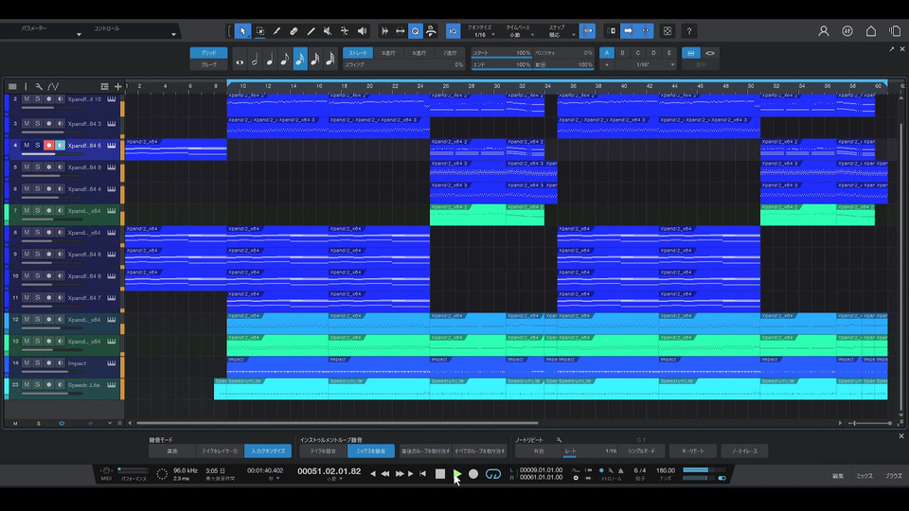The image size is (909, 511).
Task: Click the グルーヴ (Groove) button
Action: (208, 64)
